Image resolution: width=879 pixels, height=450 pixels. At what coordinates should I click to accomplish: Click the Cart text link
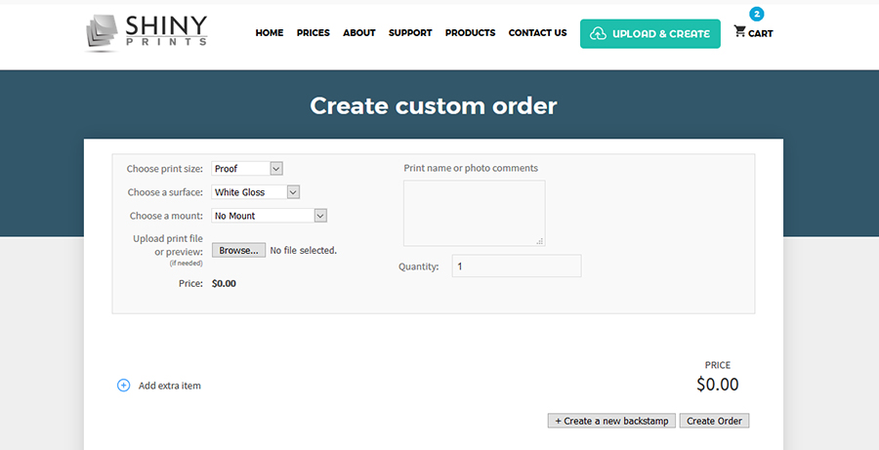click(760, 33)
